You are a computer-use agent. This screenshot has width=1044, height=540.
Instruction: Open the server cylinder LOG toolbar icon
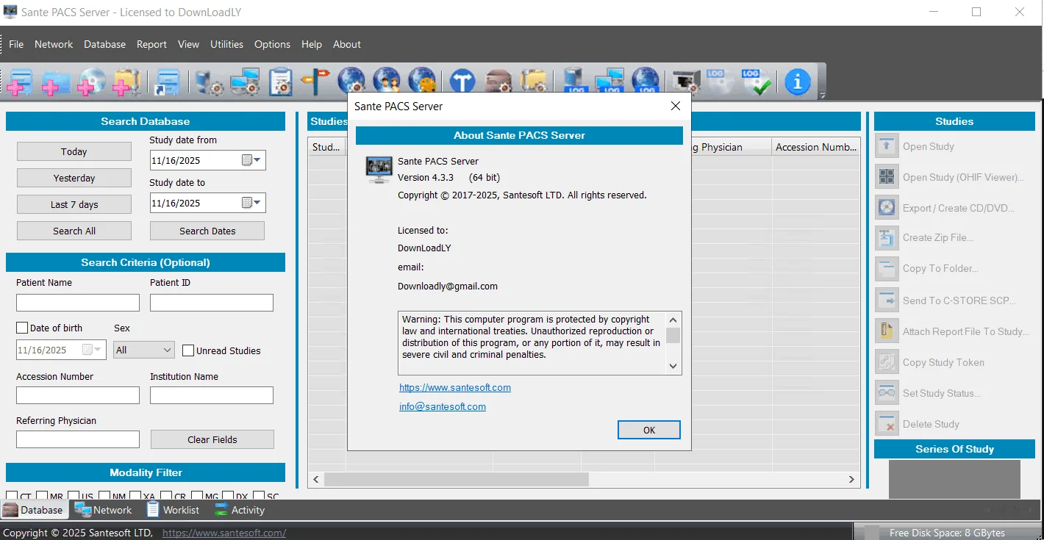[x=574, y=81]
